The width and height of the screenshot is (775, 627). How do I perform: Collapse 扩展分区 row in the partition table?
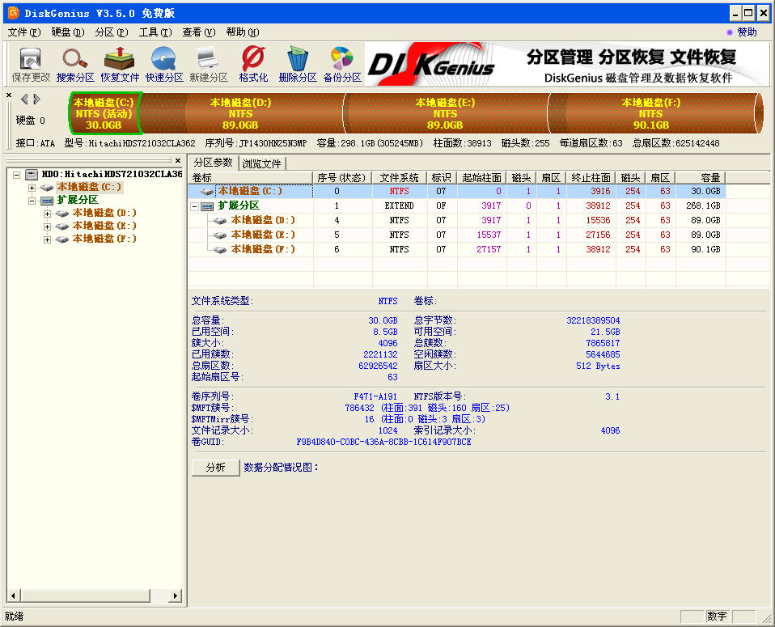click(196, 205)
